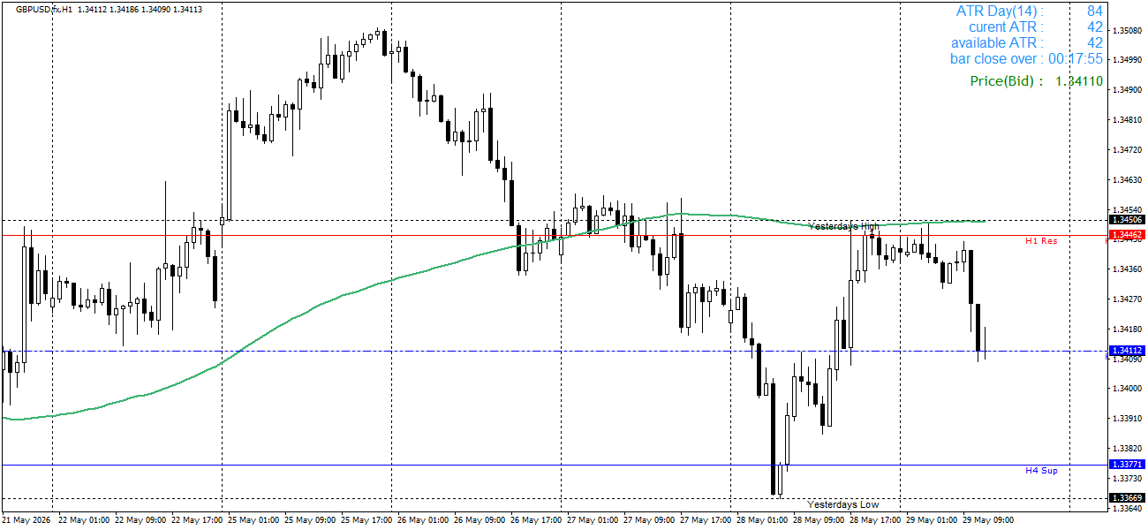Click the '29 May 09:00' time label
The height and width of the screenshot is (530, 1148).
tap(986, 520)
